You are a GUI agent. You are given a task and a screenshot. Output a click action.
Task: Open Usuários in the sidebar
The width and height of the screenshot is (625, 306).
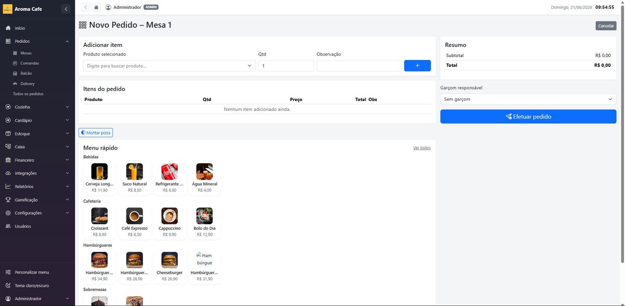pos(37,226)
